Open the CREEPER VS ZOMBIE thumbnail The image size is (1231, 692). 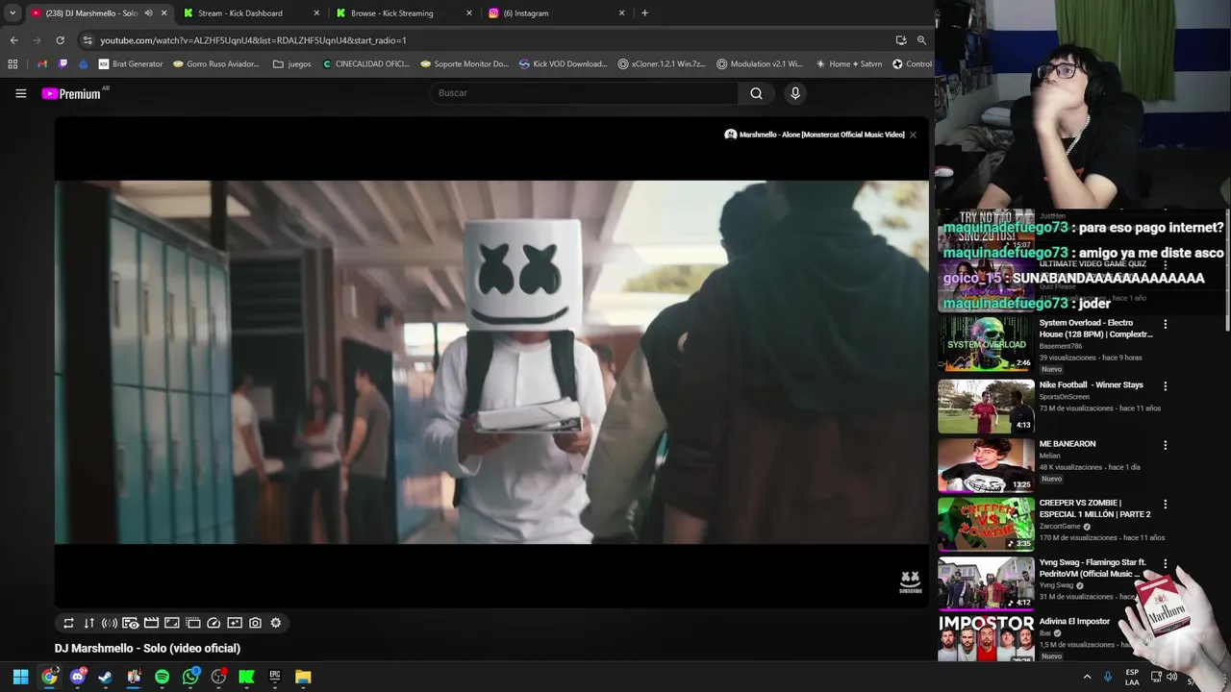986,524
